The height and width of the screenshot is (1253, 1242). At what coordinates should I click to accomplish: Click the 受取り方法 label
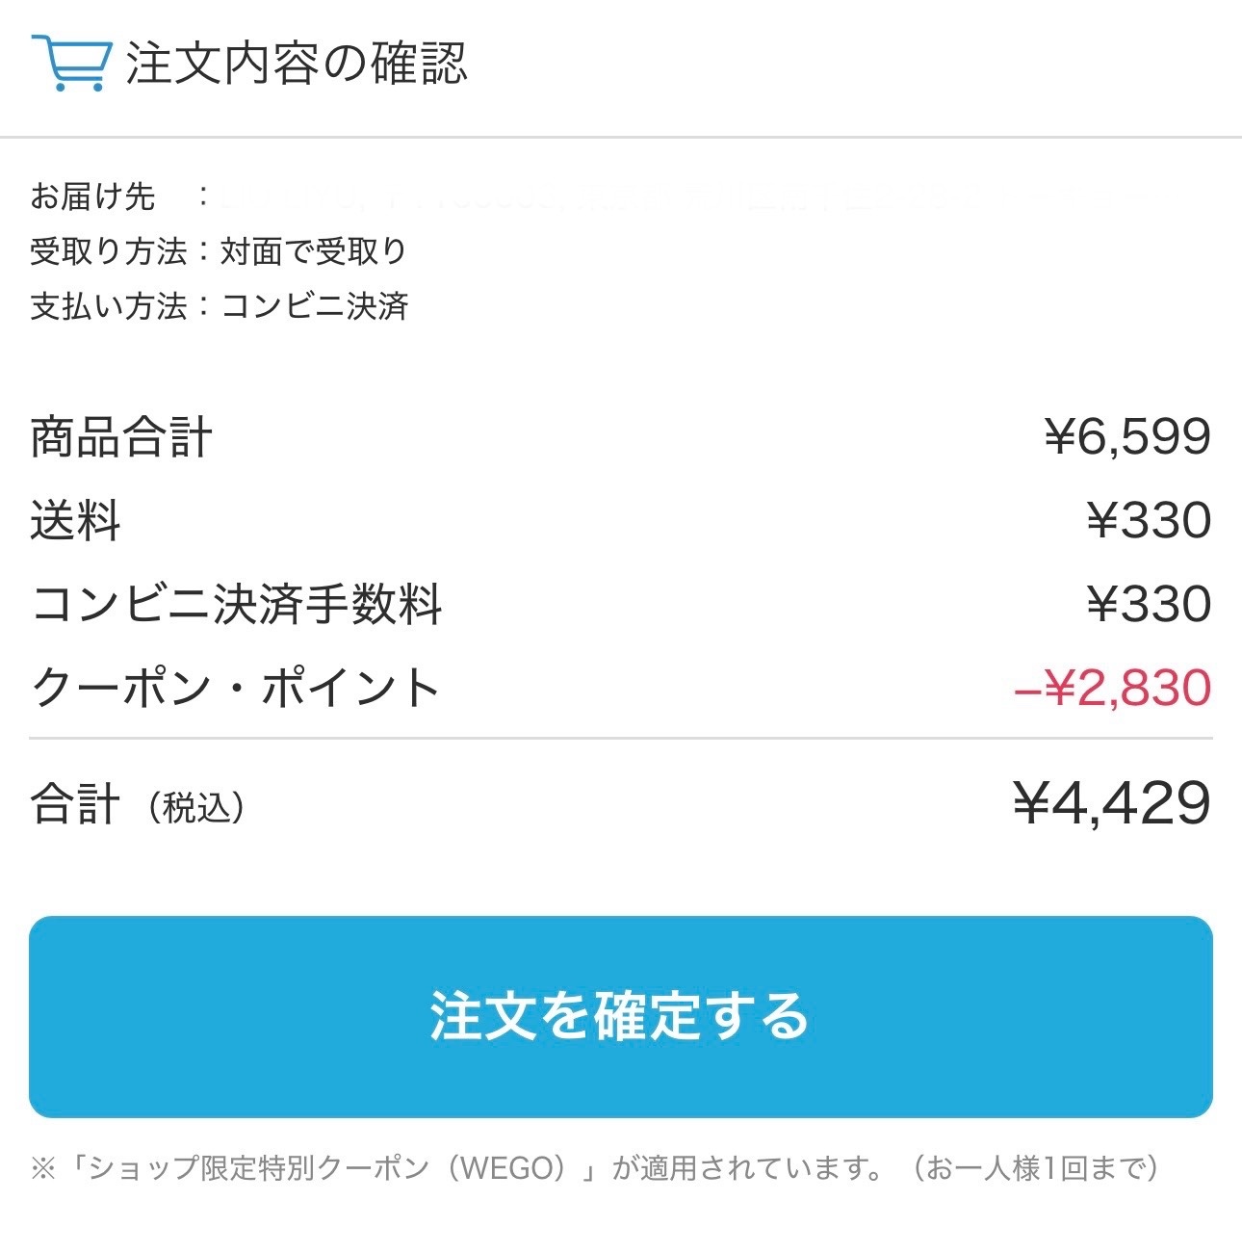(108, 251)
